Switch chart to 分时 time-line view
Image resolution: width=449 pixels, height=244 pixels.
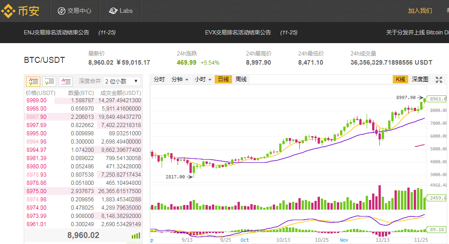click(159, 79)
